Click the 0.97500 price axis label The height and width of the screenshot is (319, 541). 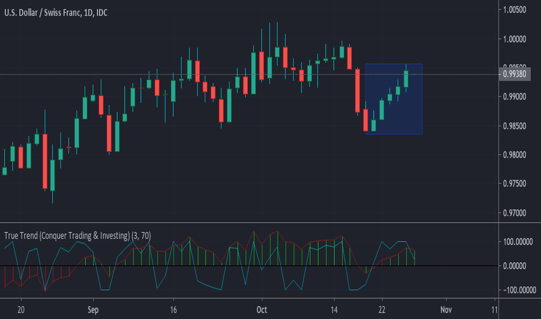[x=514, y=183]
